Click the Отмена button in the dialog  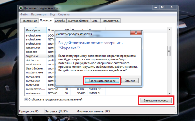point(130,81)
